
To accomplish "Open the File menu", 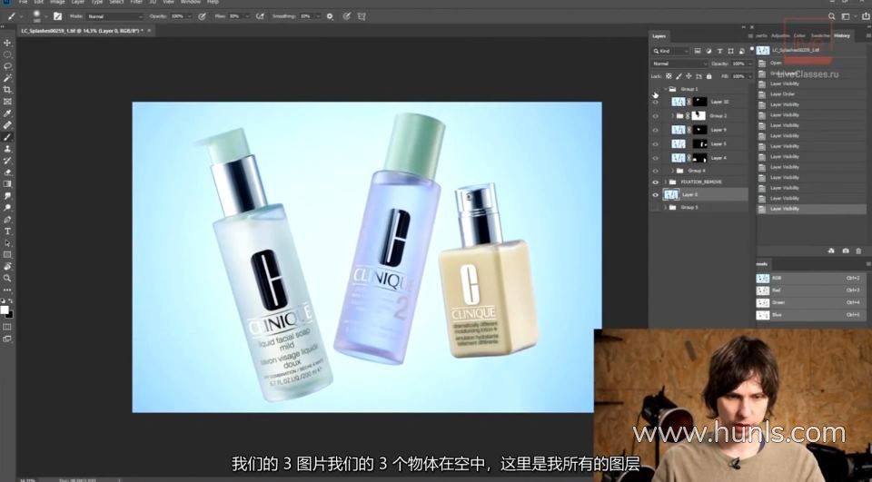I will tap(24, 2).
